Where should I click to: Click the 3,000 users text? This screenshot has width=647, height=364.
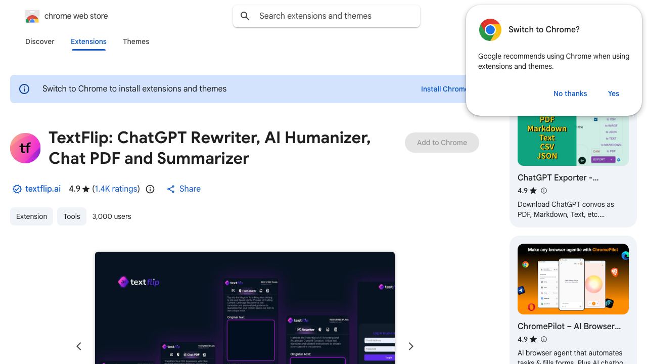pos(112,216)
